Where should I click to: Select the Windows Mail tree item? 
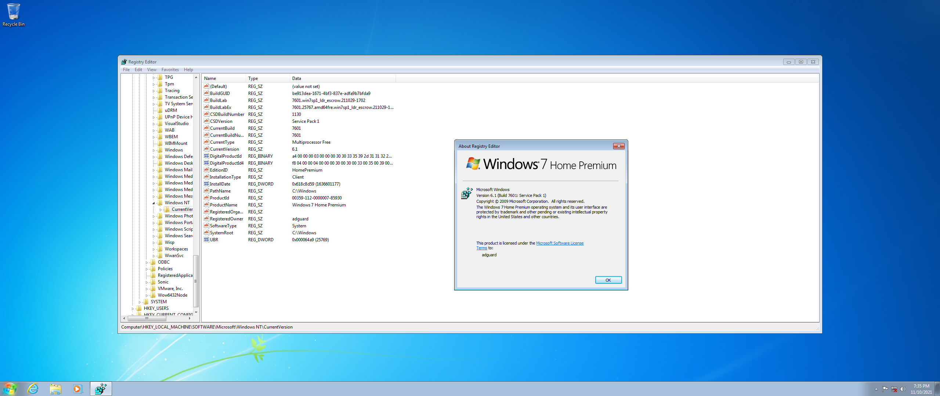(178, 170)
